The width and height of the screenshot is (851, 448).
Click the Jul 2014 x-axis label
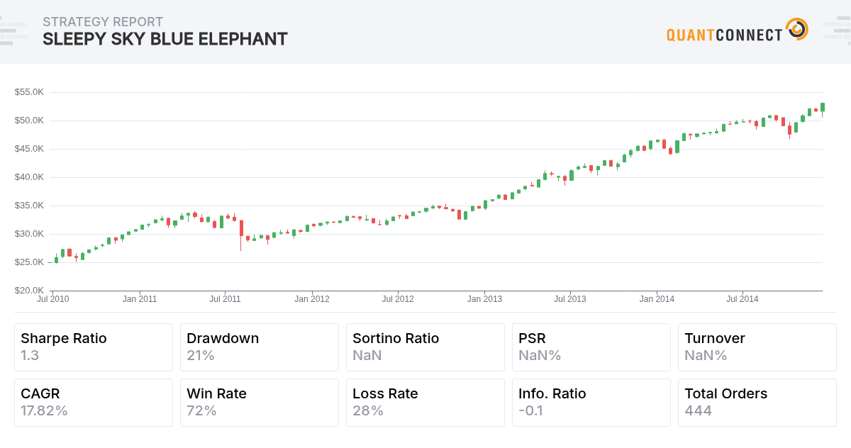[x=742, y=299]
